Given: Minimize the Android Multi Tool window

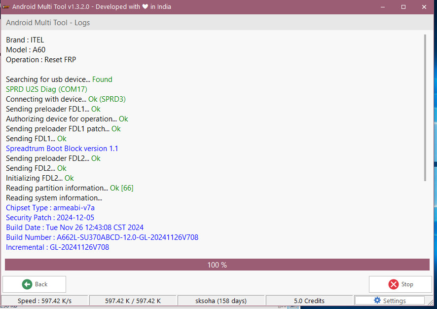Looking at the screenshot, I should point(381,7).
